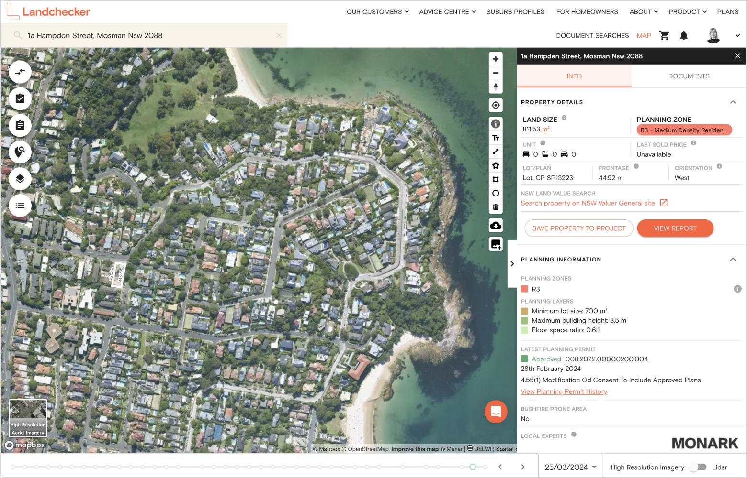Open Suburb Profiles page

click(515, 11)
